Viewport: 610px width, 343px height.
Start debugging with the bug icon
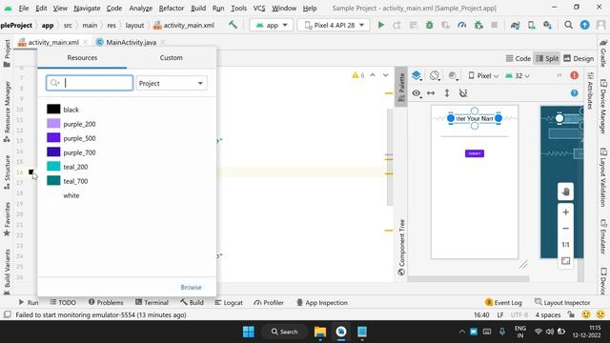pos(429,25)
